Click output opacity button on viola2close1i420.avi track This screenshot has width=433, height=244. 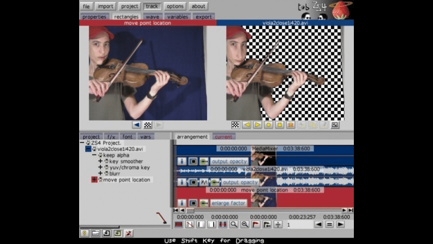pyautogui.click(x=240, y=182)
